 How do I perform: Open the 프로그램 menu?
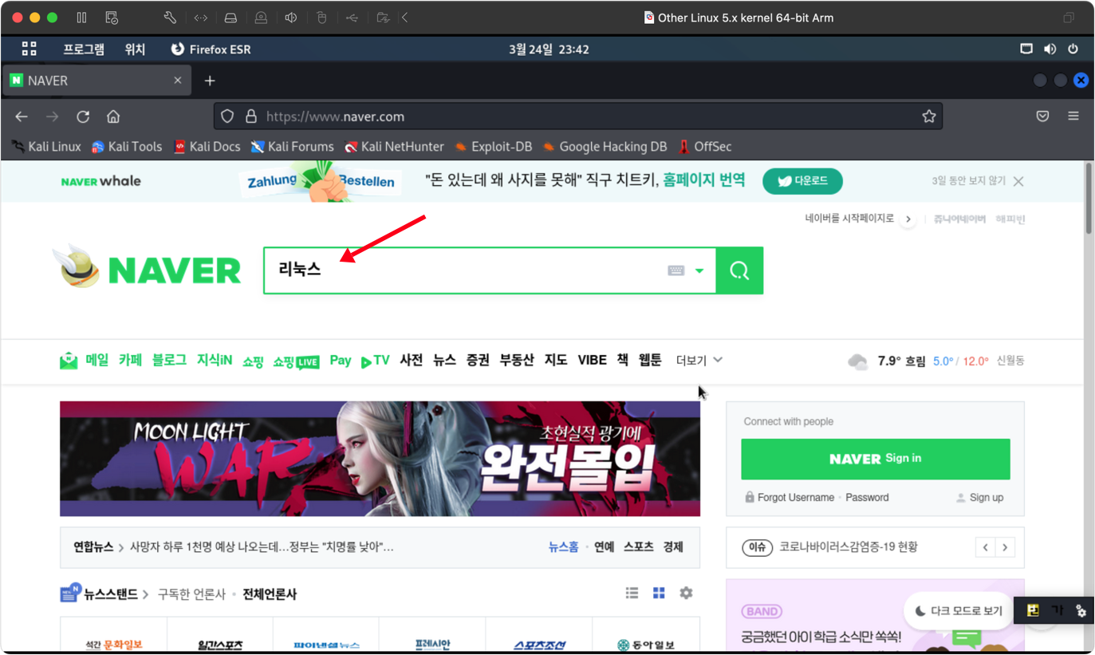pos(84,49)
